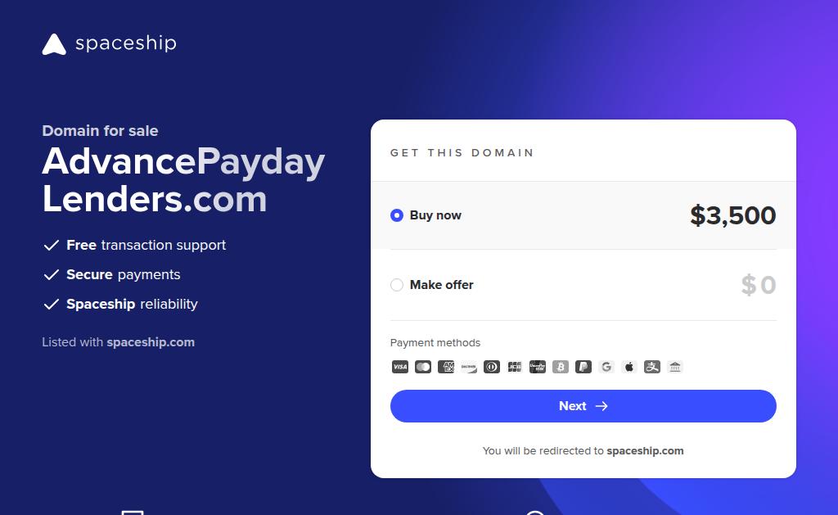The height and width of the screenshot is (515, 838).
Task: Click the Google Pay payment icon
Action: 606,367
